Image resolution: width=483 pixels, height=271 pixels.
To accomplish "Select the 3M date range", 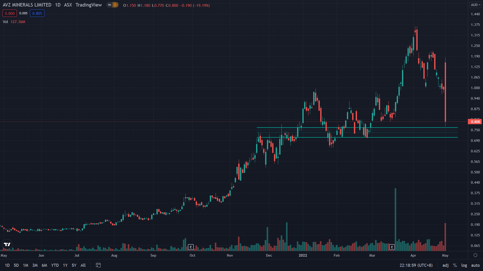I will pyautogui.click(x=35, y=265).
